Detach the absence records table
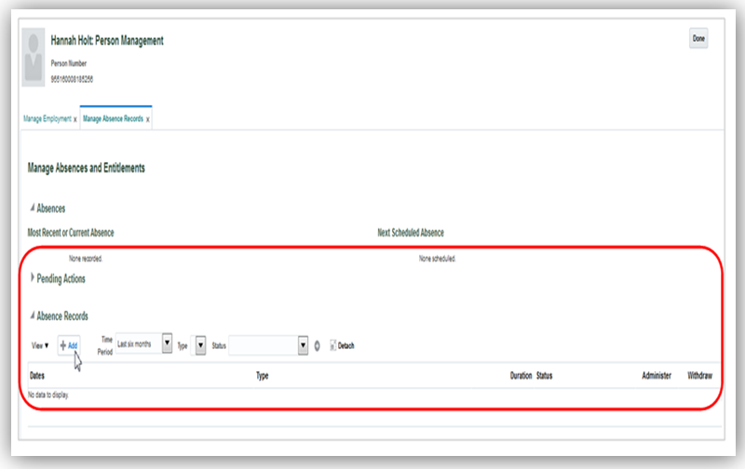The image size is (745, 469). point(342,345)
